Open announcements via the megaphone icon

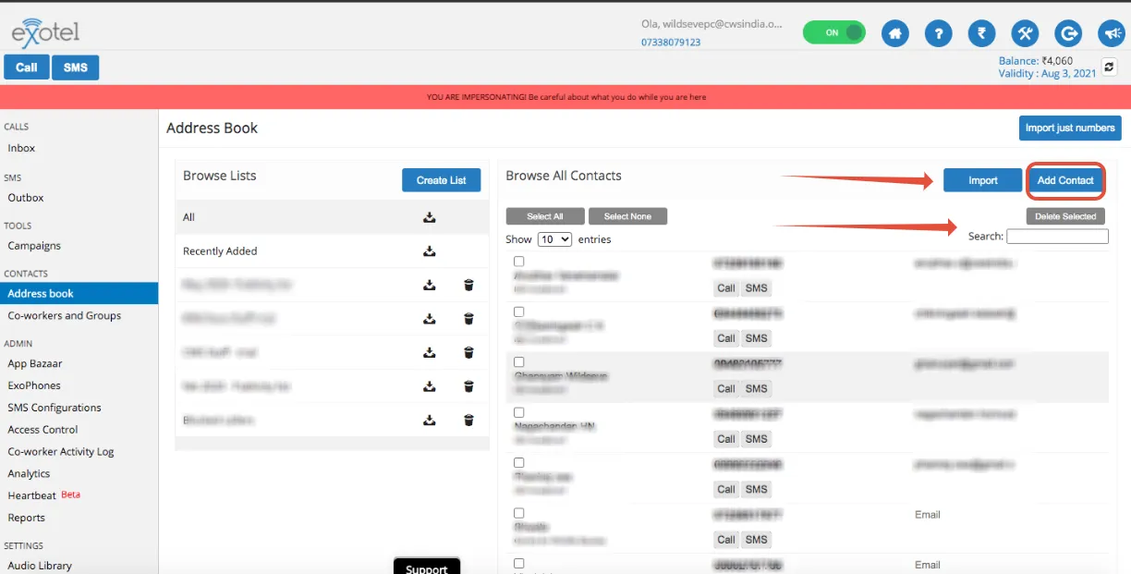pyautogui.click(x=1112, y=33)
